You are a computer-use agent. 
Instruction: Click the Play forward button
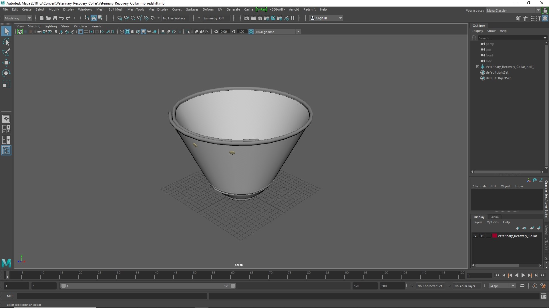coord(523,275)
